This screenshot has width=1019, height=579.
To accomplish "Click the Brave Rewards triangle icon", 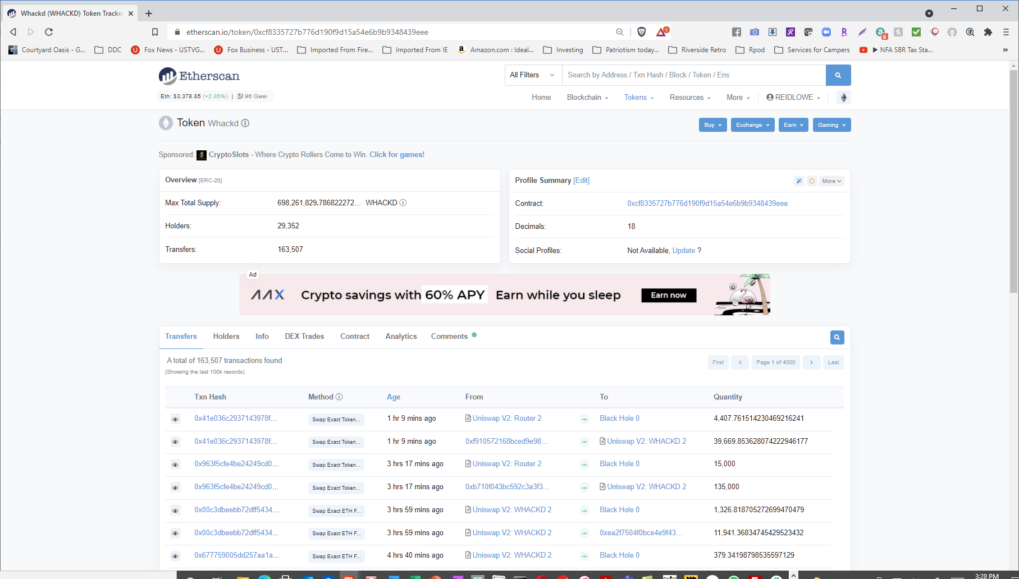I will (x=662, y=32).
